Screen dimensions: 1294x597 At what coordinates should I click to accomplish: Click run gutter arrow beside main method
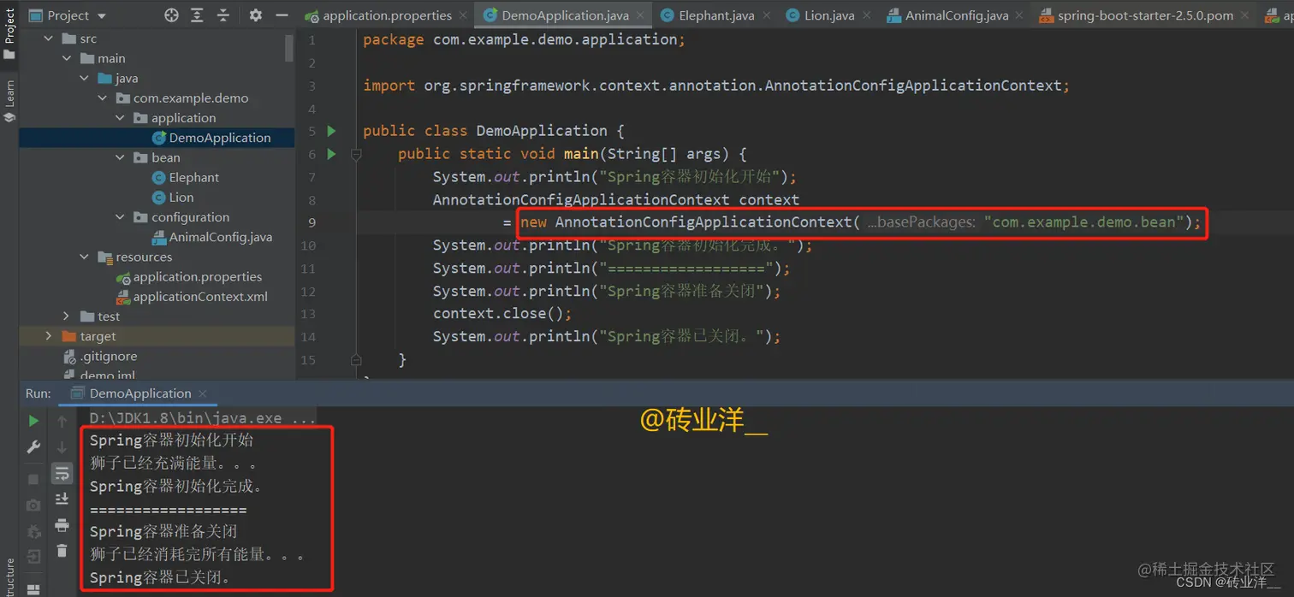[x=331, y=154]
